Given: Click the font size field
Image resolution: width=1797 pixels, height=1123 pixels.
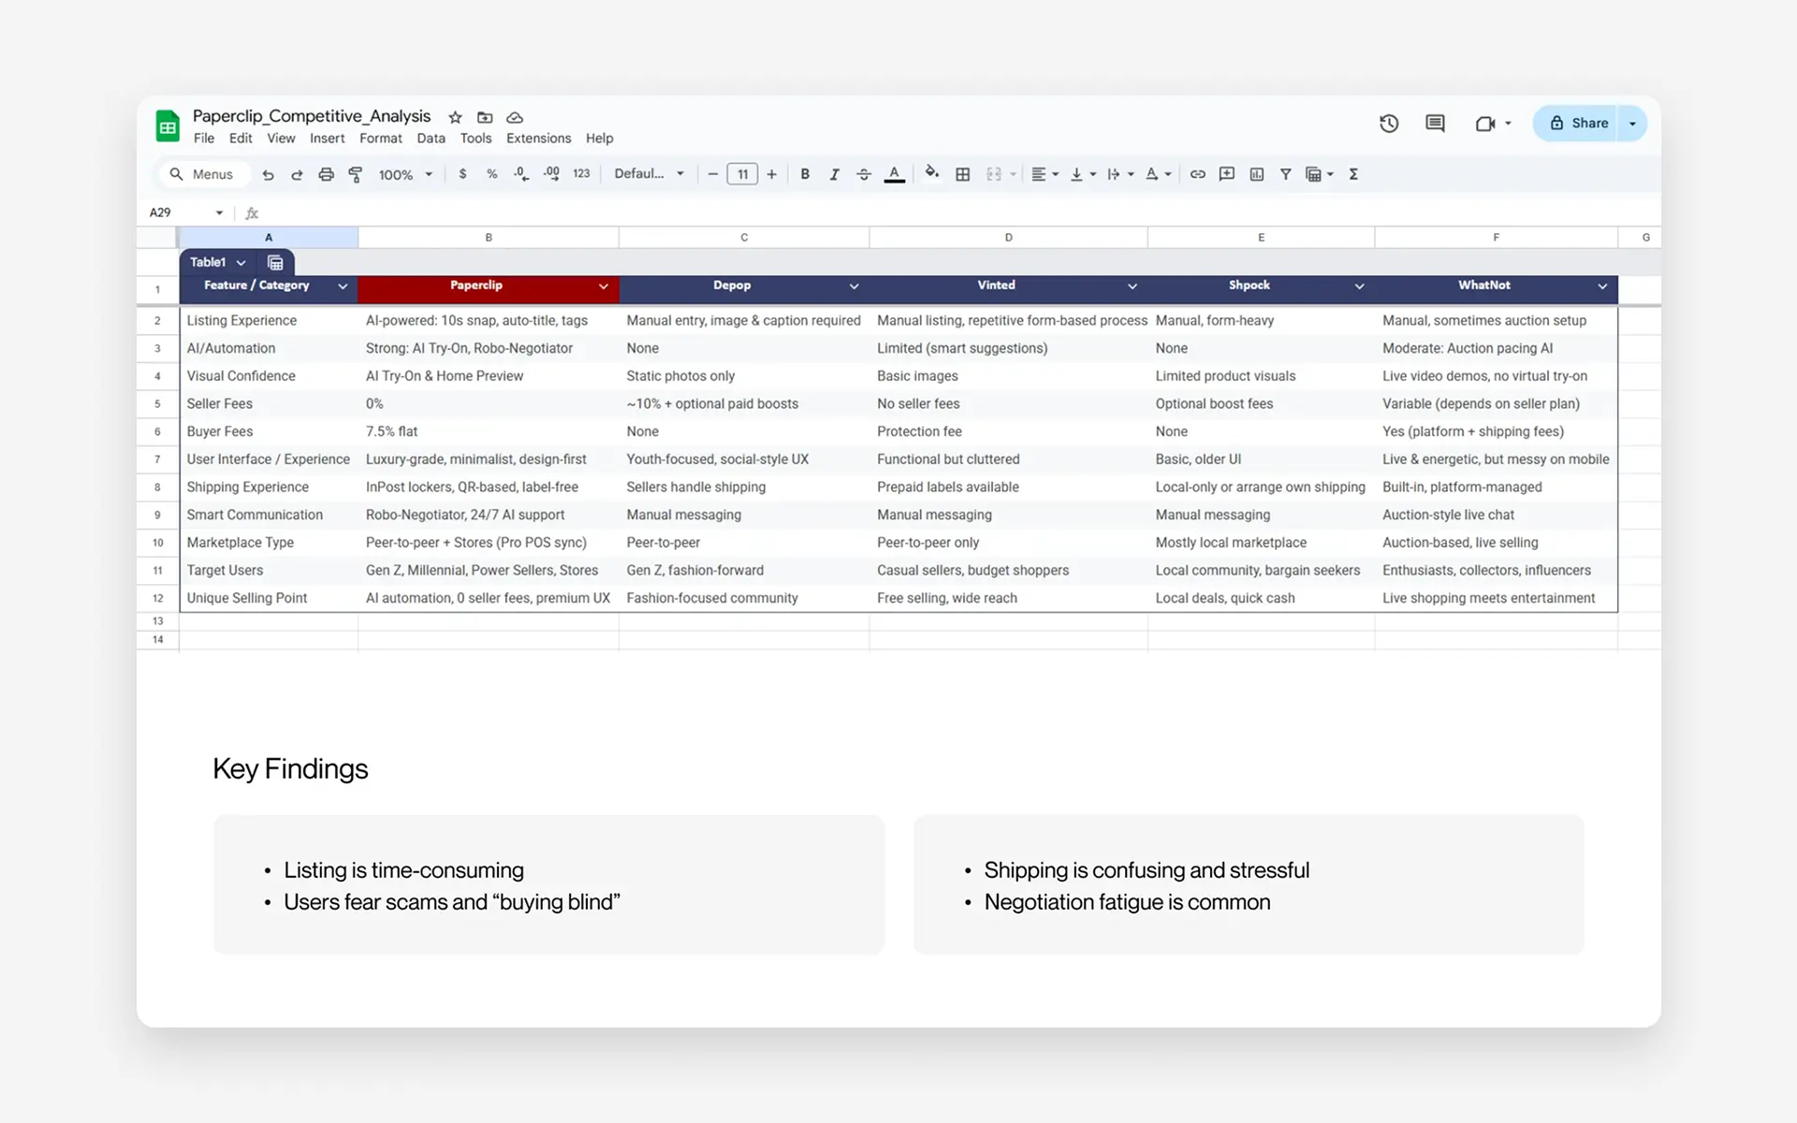Looking at the screenshot, I should [x=742, y=174].
